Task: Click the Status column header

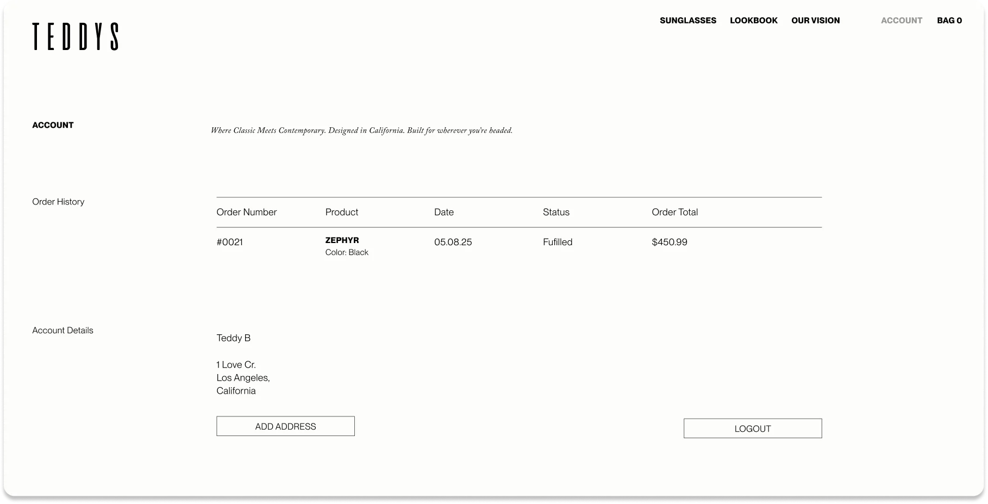Action: pyautogui.click(x=556, y=212)
